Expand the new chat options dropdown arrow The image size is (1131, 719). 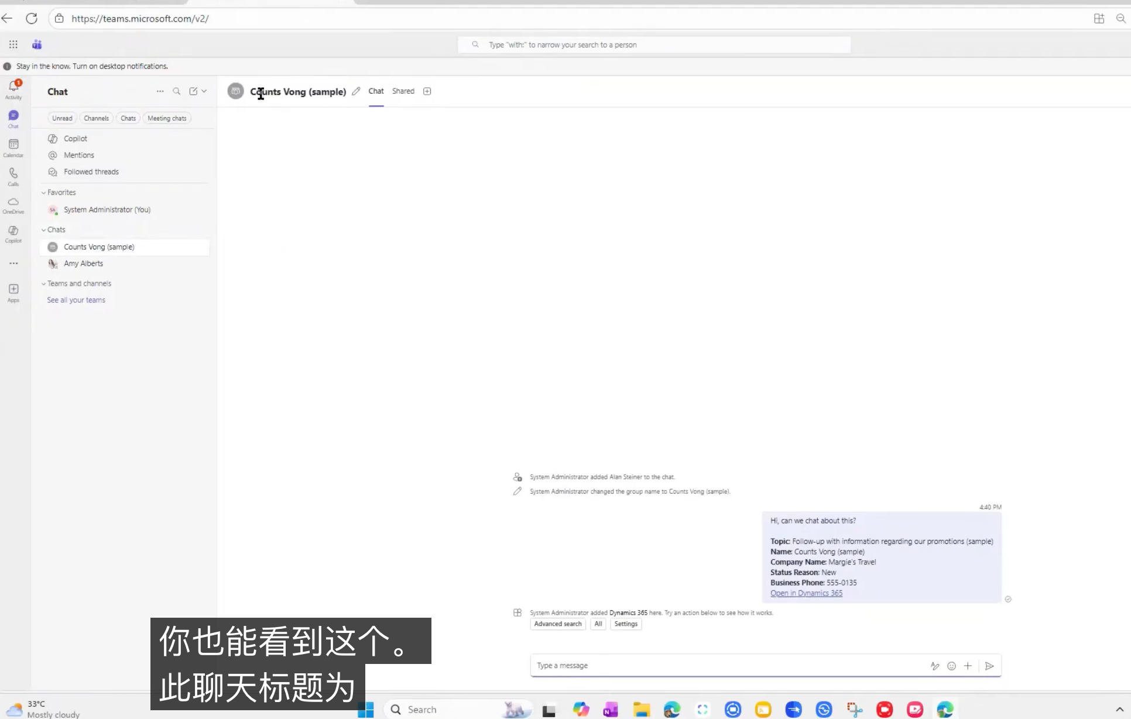click(204, 91)
